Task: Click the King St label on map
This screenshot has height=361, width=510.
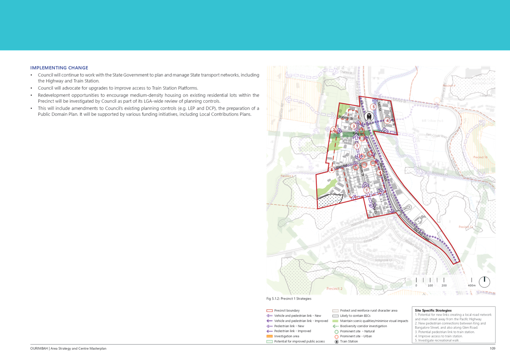Action: [x=357, y=134]
